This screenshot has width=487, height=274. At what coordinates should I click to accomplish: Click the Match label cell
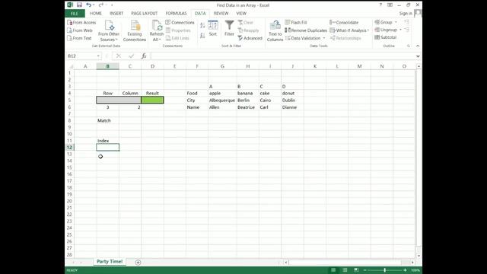[x=108, y=120]
